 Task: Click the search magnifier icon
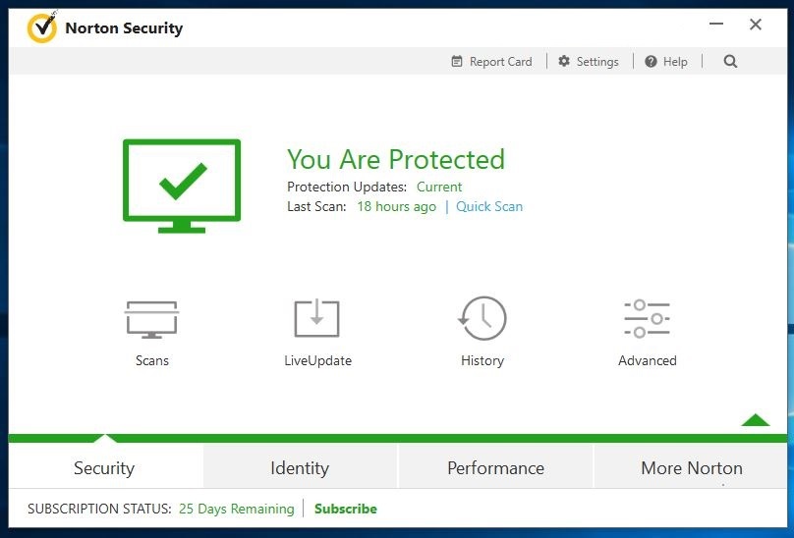730,61
